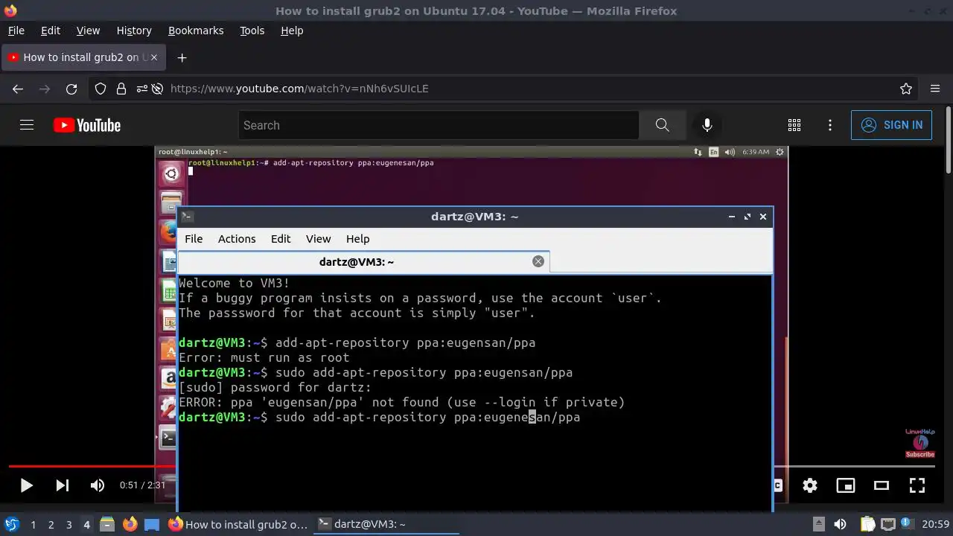
Task: Switch to workspace 4
Action: click(86, 524)
